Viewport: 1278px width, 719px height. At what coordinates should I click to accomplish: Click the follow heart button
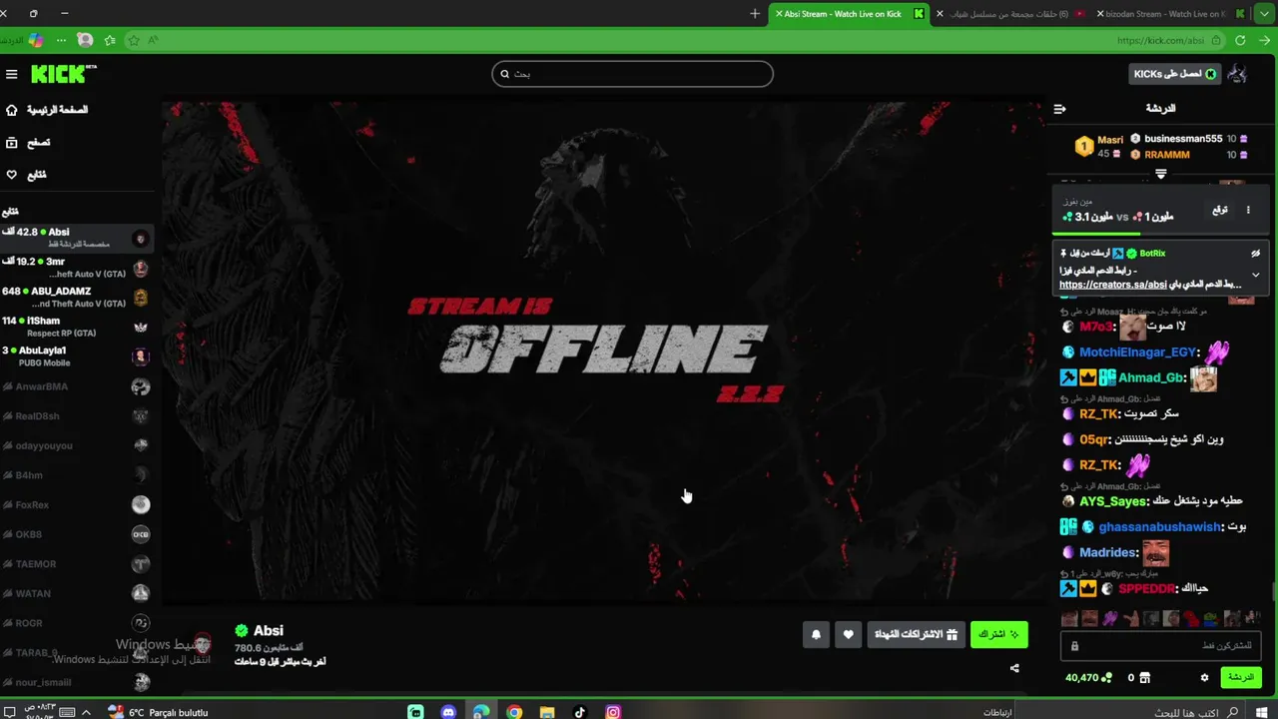click(x=848, y=634)
